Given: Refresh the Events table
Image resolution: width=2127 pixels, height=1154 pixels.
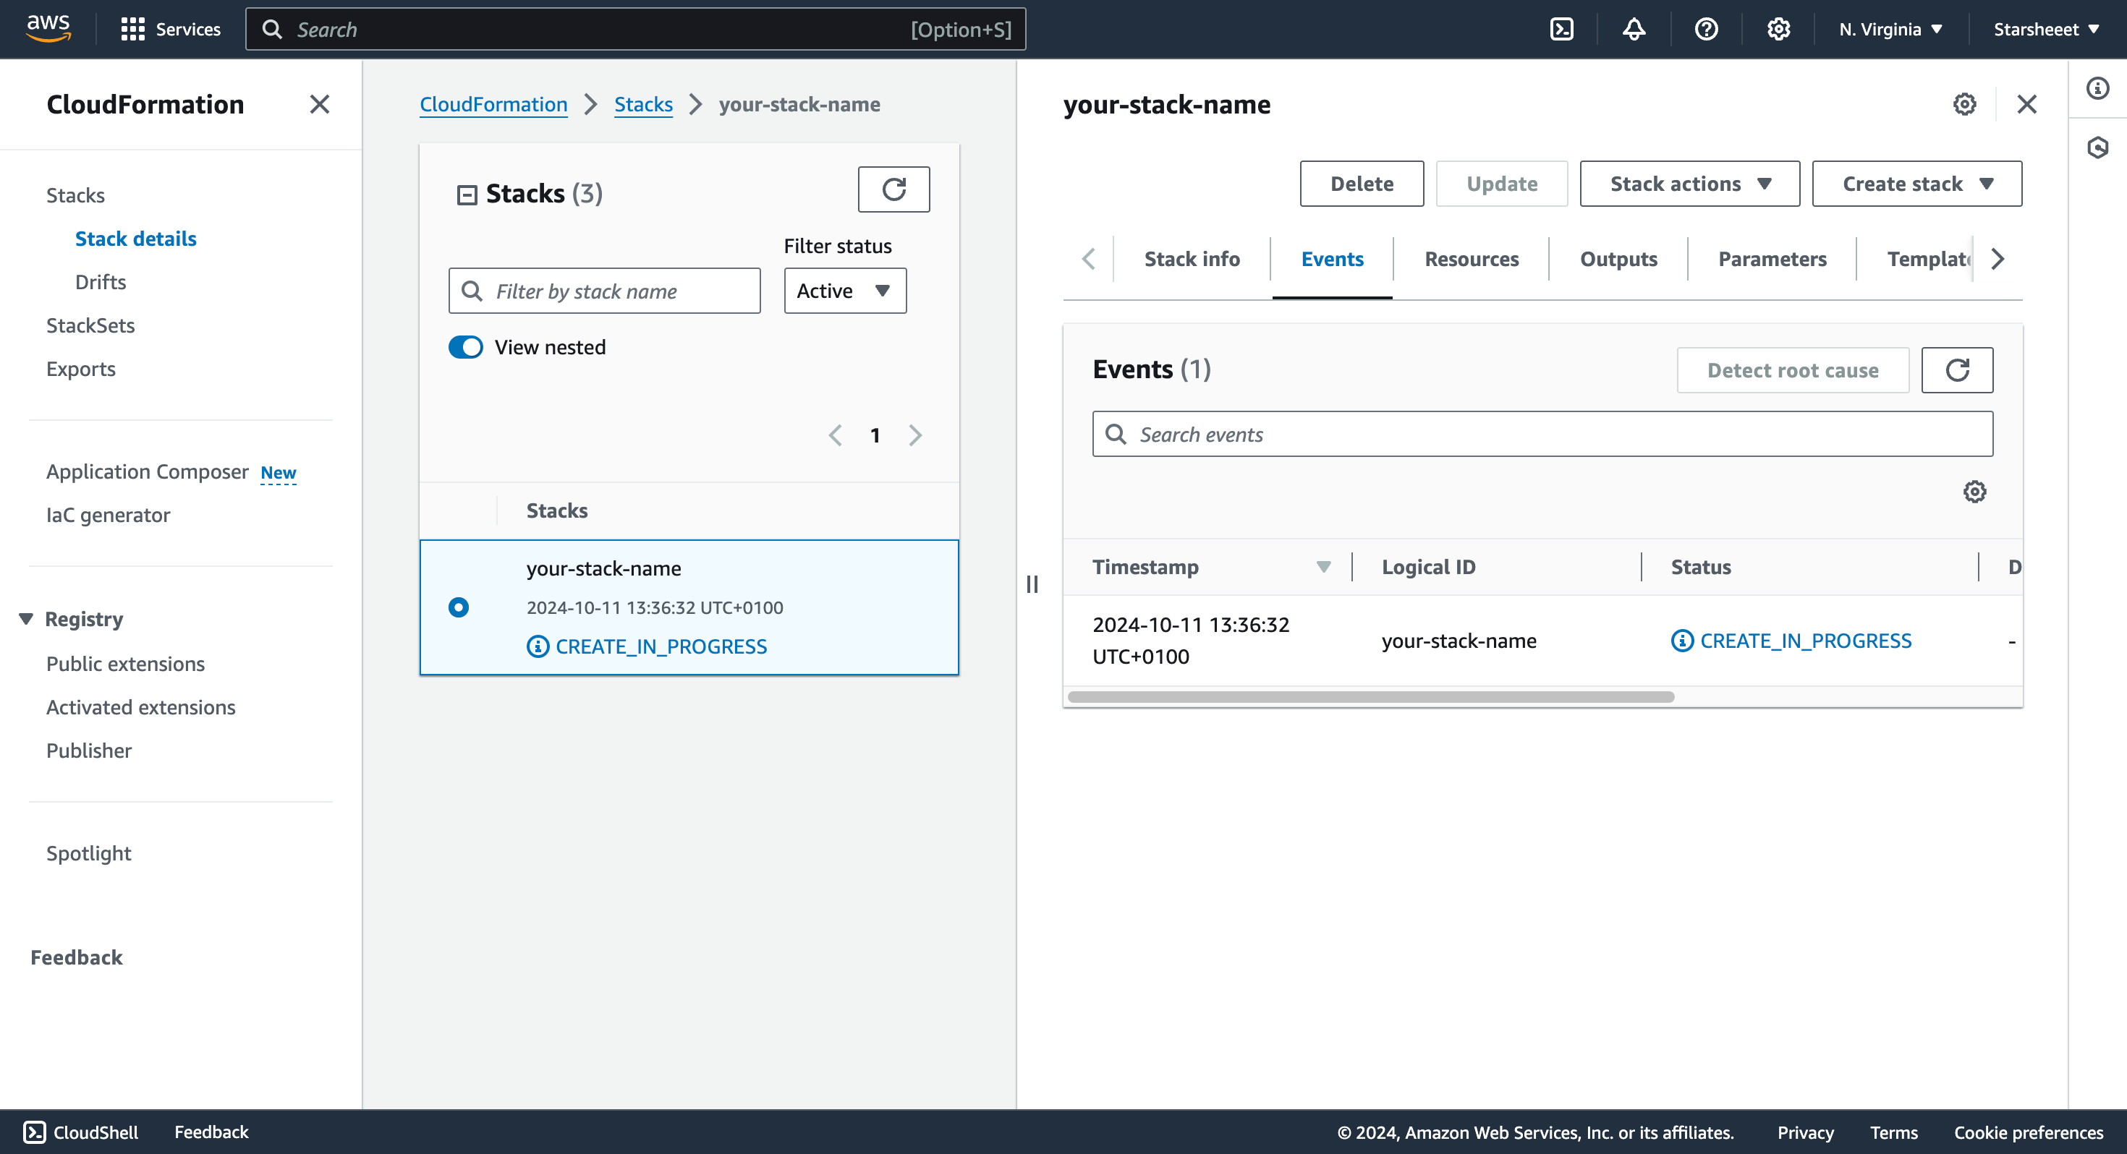Looking at the screenshot, I should (x=1957, y=369).
